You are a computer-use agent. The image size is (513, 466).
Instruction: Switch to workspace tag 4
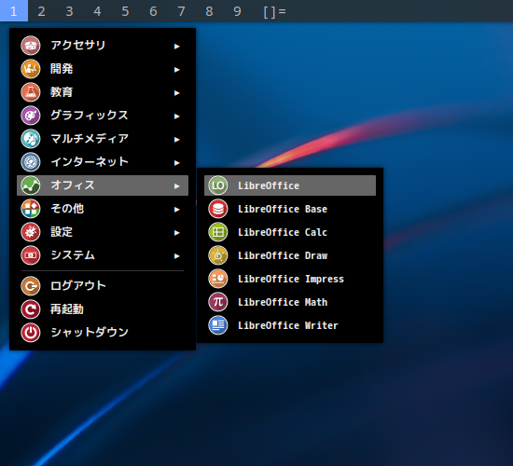click(98, 11)
